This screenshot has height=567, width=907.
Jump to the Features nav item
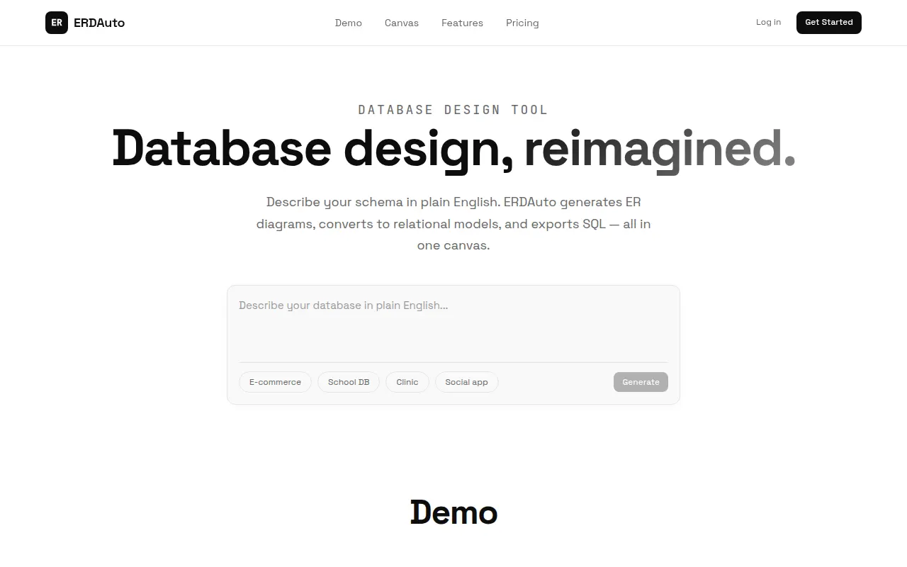coord(462,23)
